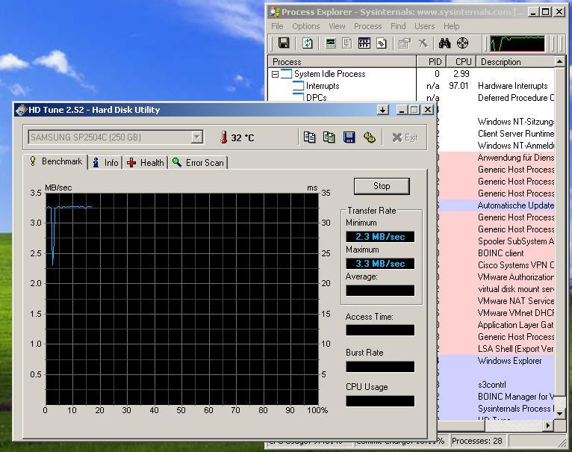
Task: Click vertical scrollbar up arrow in Process Explorer
Action: pyautogui.click(x=559, y=62)
